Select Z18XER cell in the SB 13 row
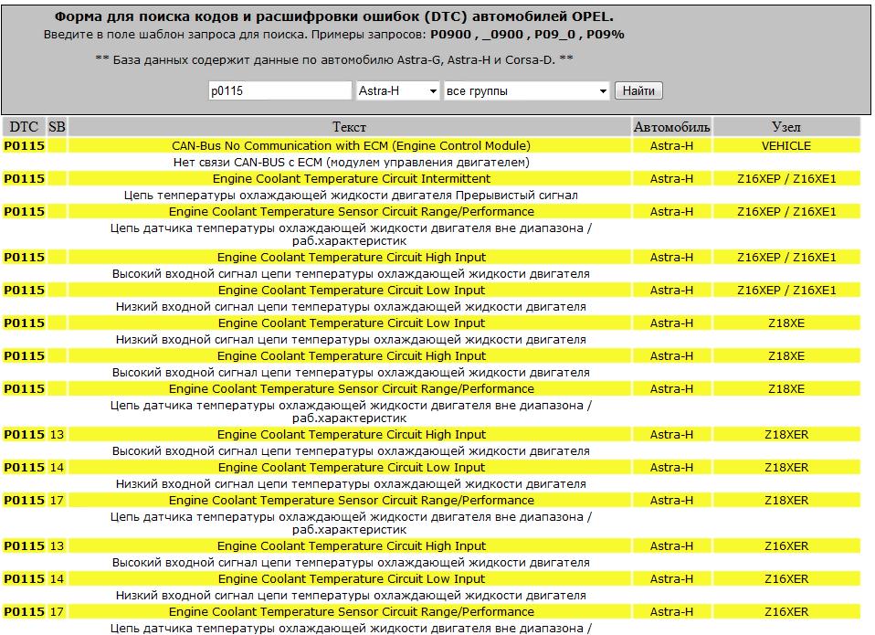875x635 pixels. click(785, 434)
